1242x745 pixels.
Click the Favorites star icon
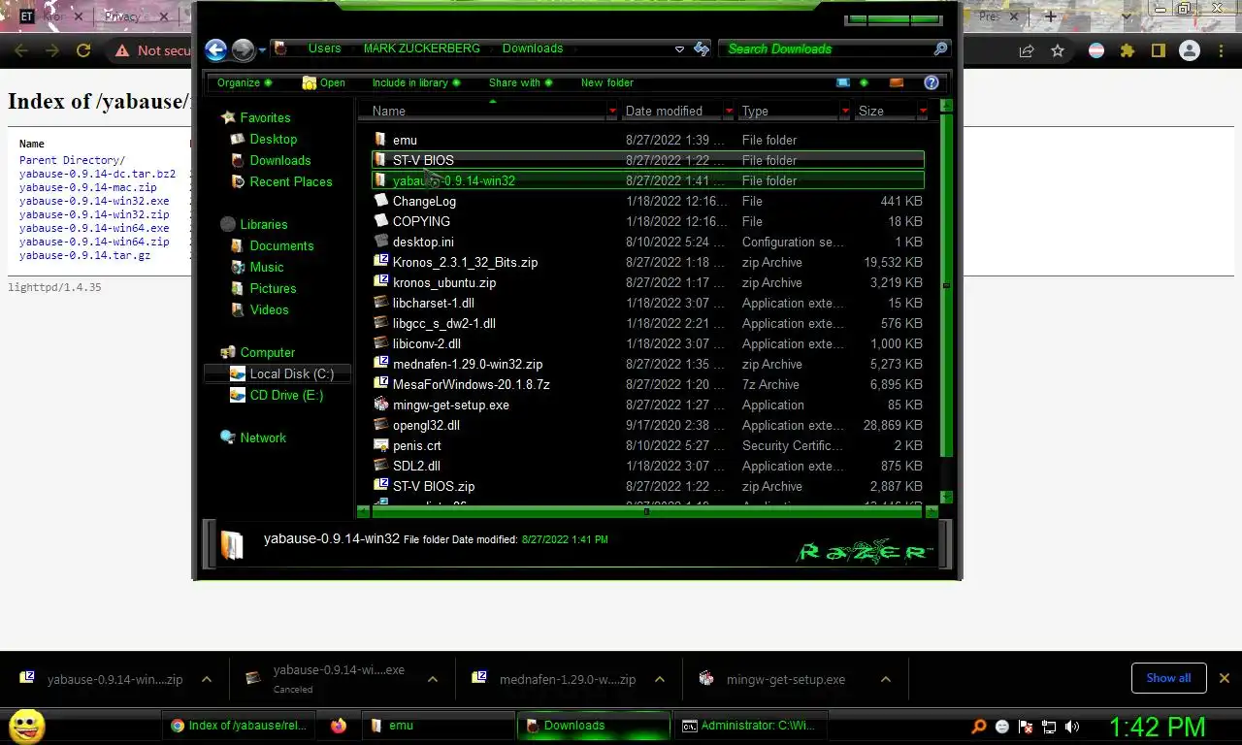[x=228, y=117]
